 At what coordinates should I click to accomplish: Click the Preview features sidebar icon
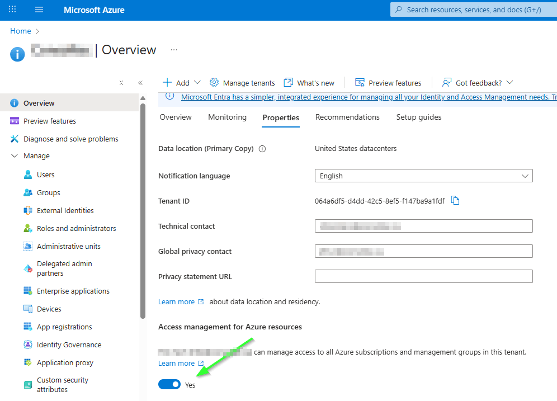[15, 121]
